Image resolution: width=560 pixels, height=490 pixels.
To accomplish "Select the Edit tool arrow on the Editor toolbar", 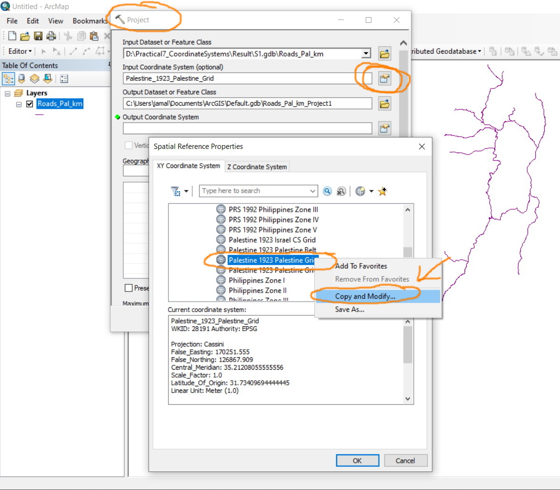I will coord(44,51).
